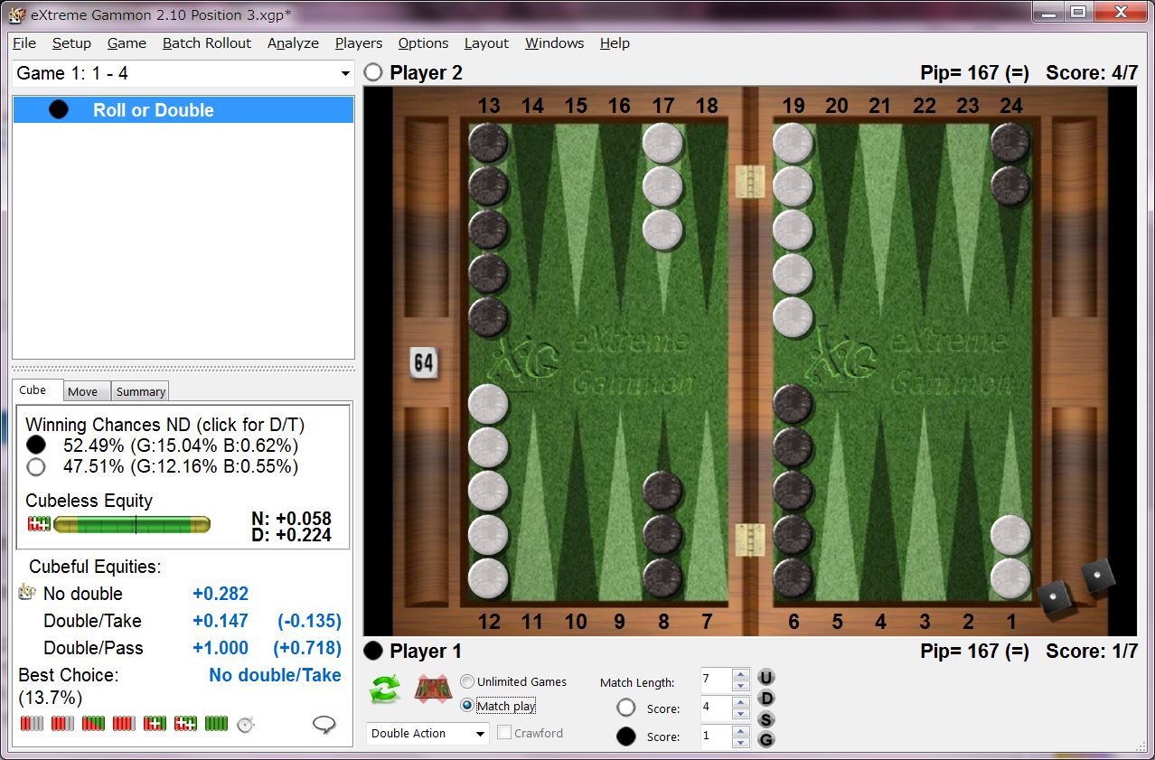Click the half-green analysis icon with one plus

[155, 723]
